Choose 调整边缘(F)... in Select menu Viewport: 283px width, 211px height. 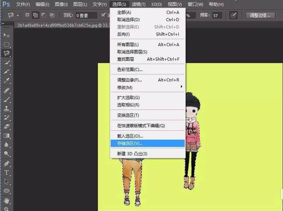click(x=148, y=80)
